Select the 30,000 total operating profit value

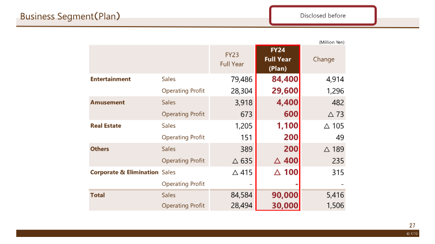click(x=285, y=205)
